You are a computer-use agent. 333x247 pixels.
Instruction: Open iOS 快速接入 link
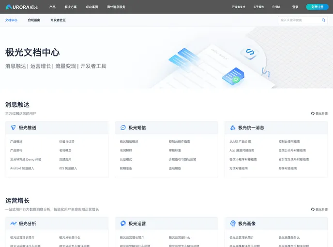(68, 168)
